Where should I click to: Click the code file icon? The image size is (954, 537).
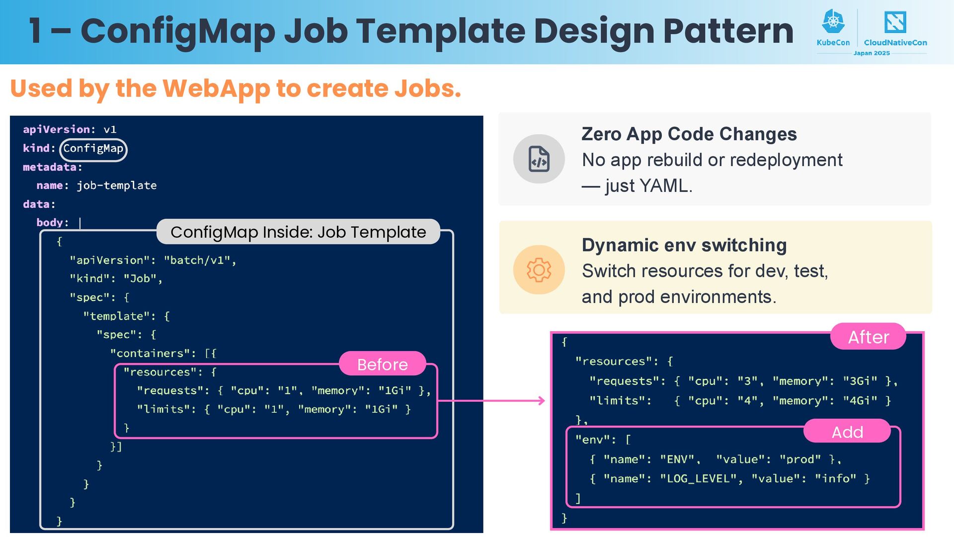click(x=539, y=159)
